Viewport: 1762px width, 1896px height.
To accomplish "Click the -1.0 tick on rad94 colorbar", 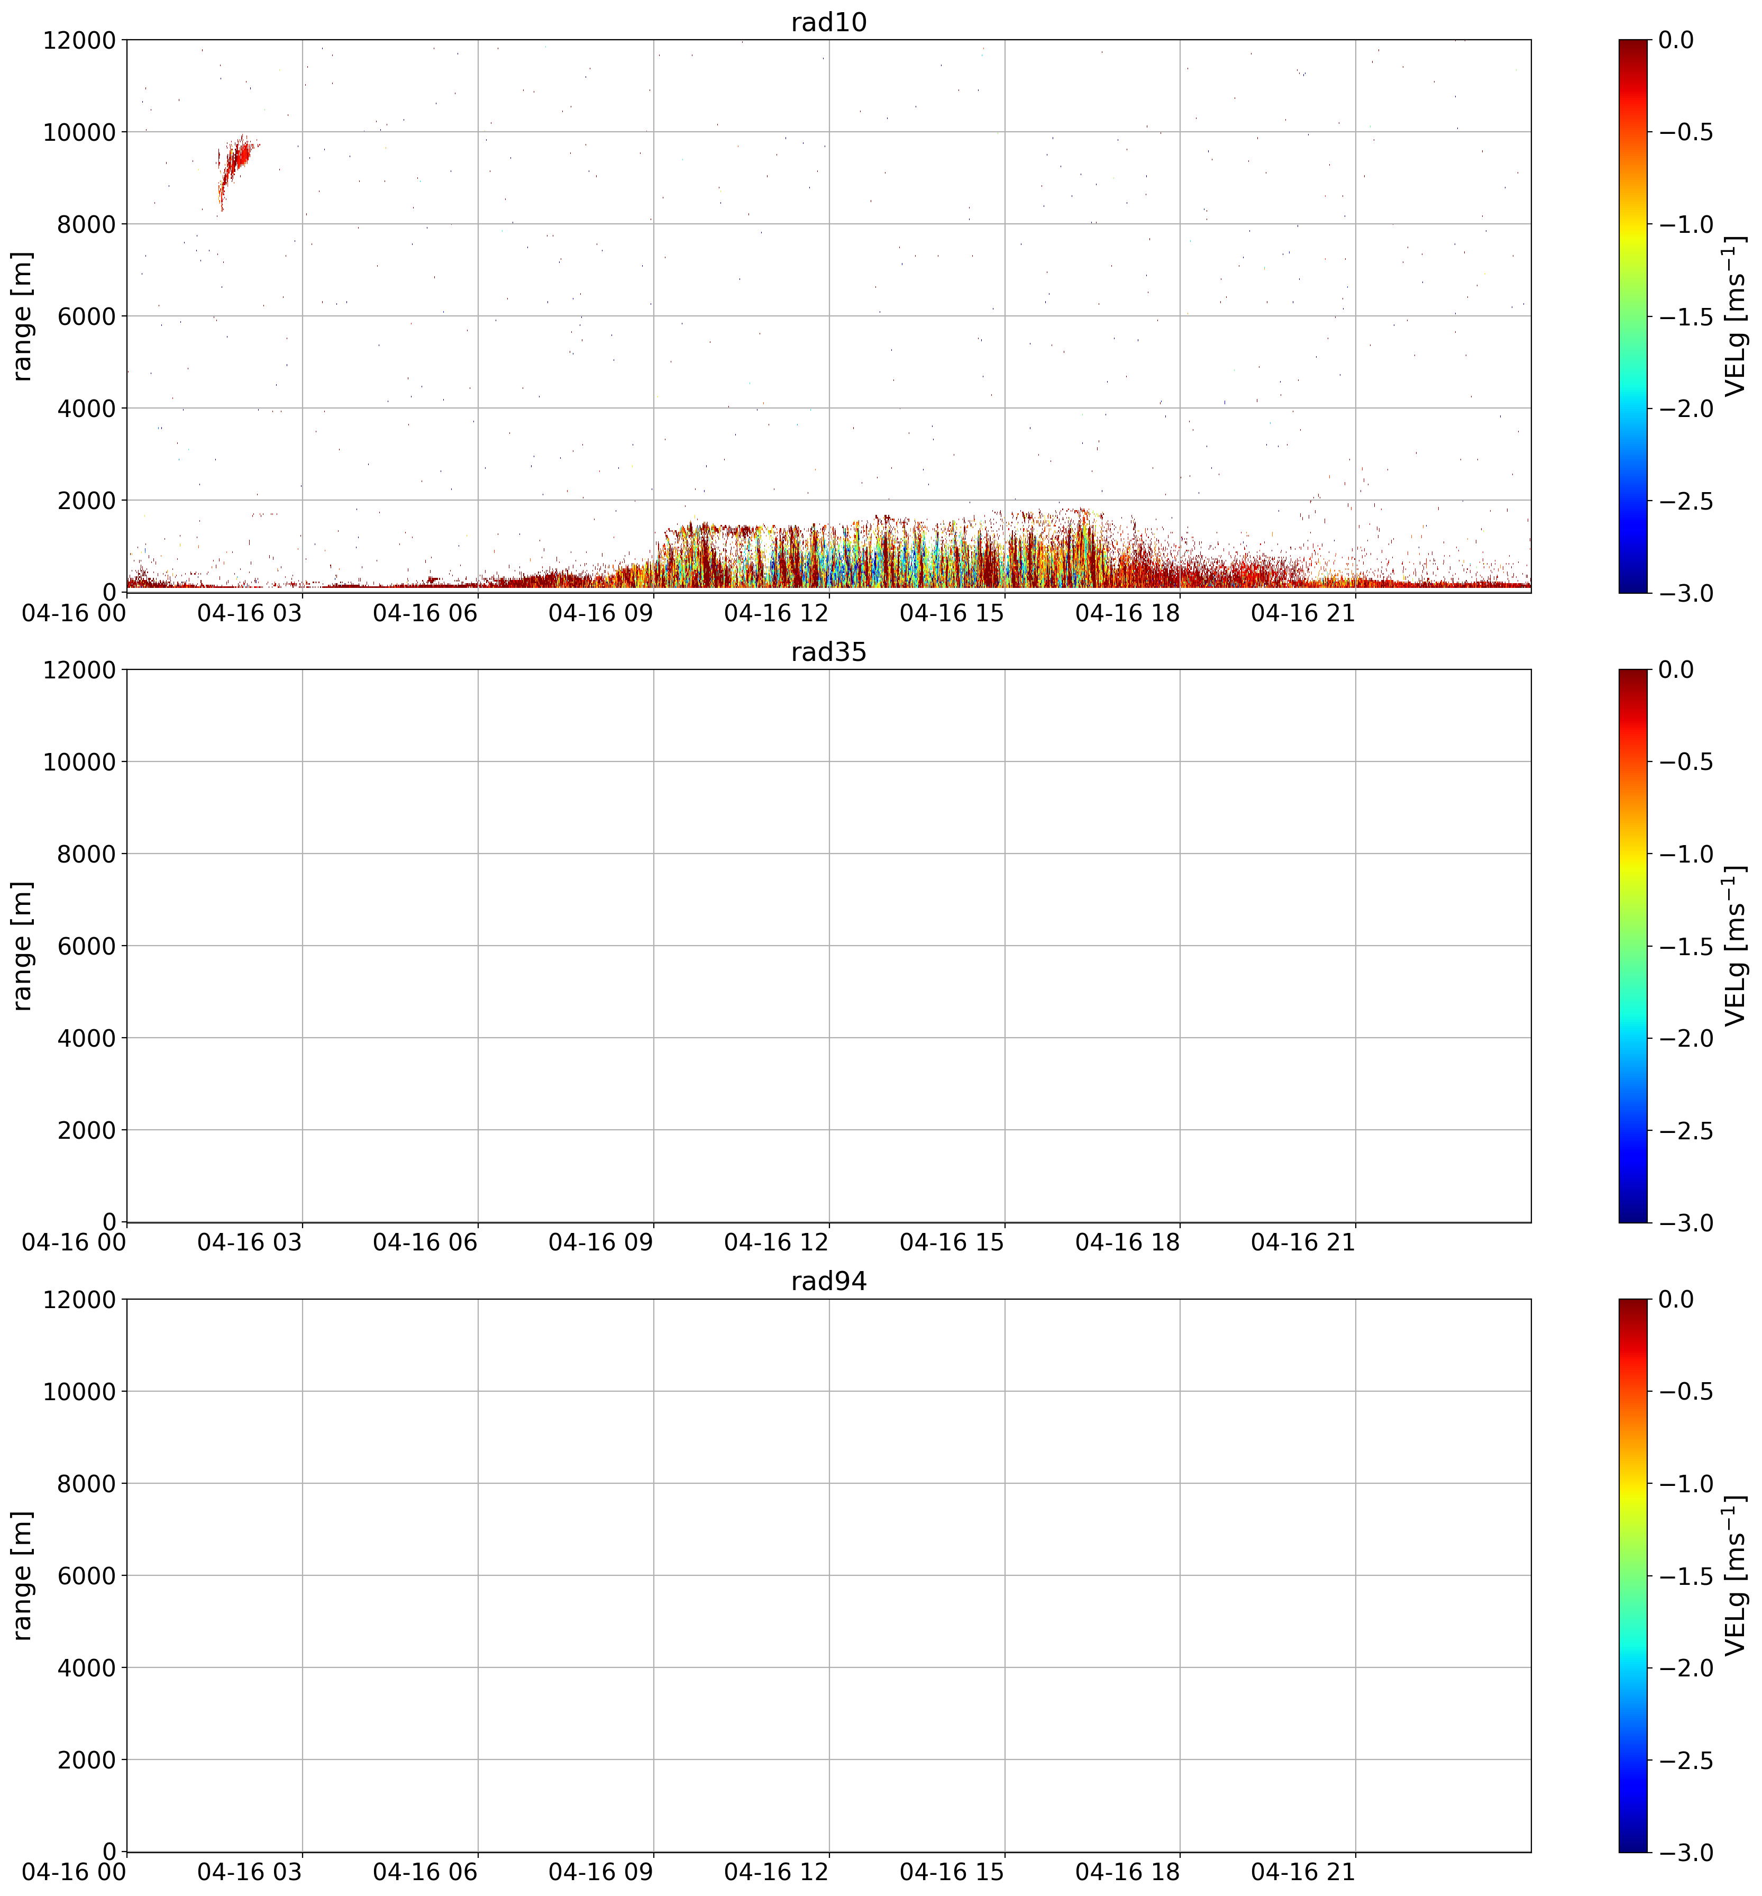I will (x=1686, y=1483).
